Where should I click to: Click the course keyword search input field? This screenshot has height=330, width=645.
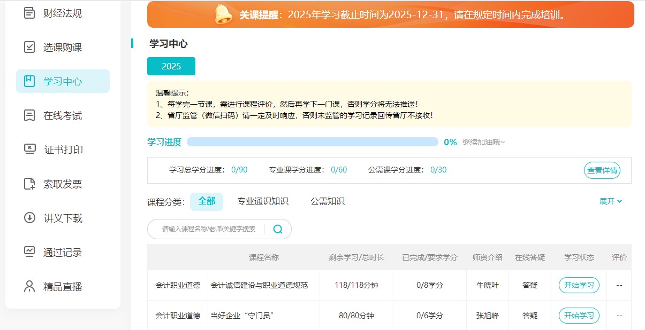(209, 229)
